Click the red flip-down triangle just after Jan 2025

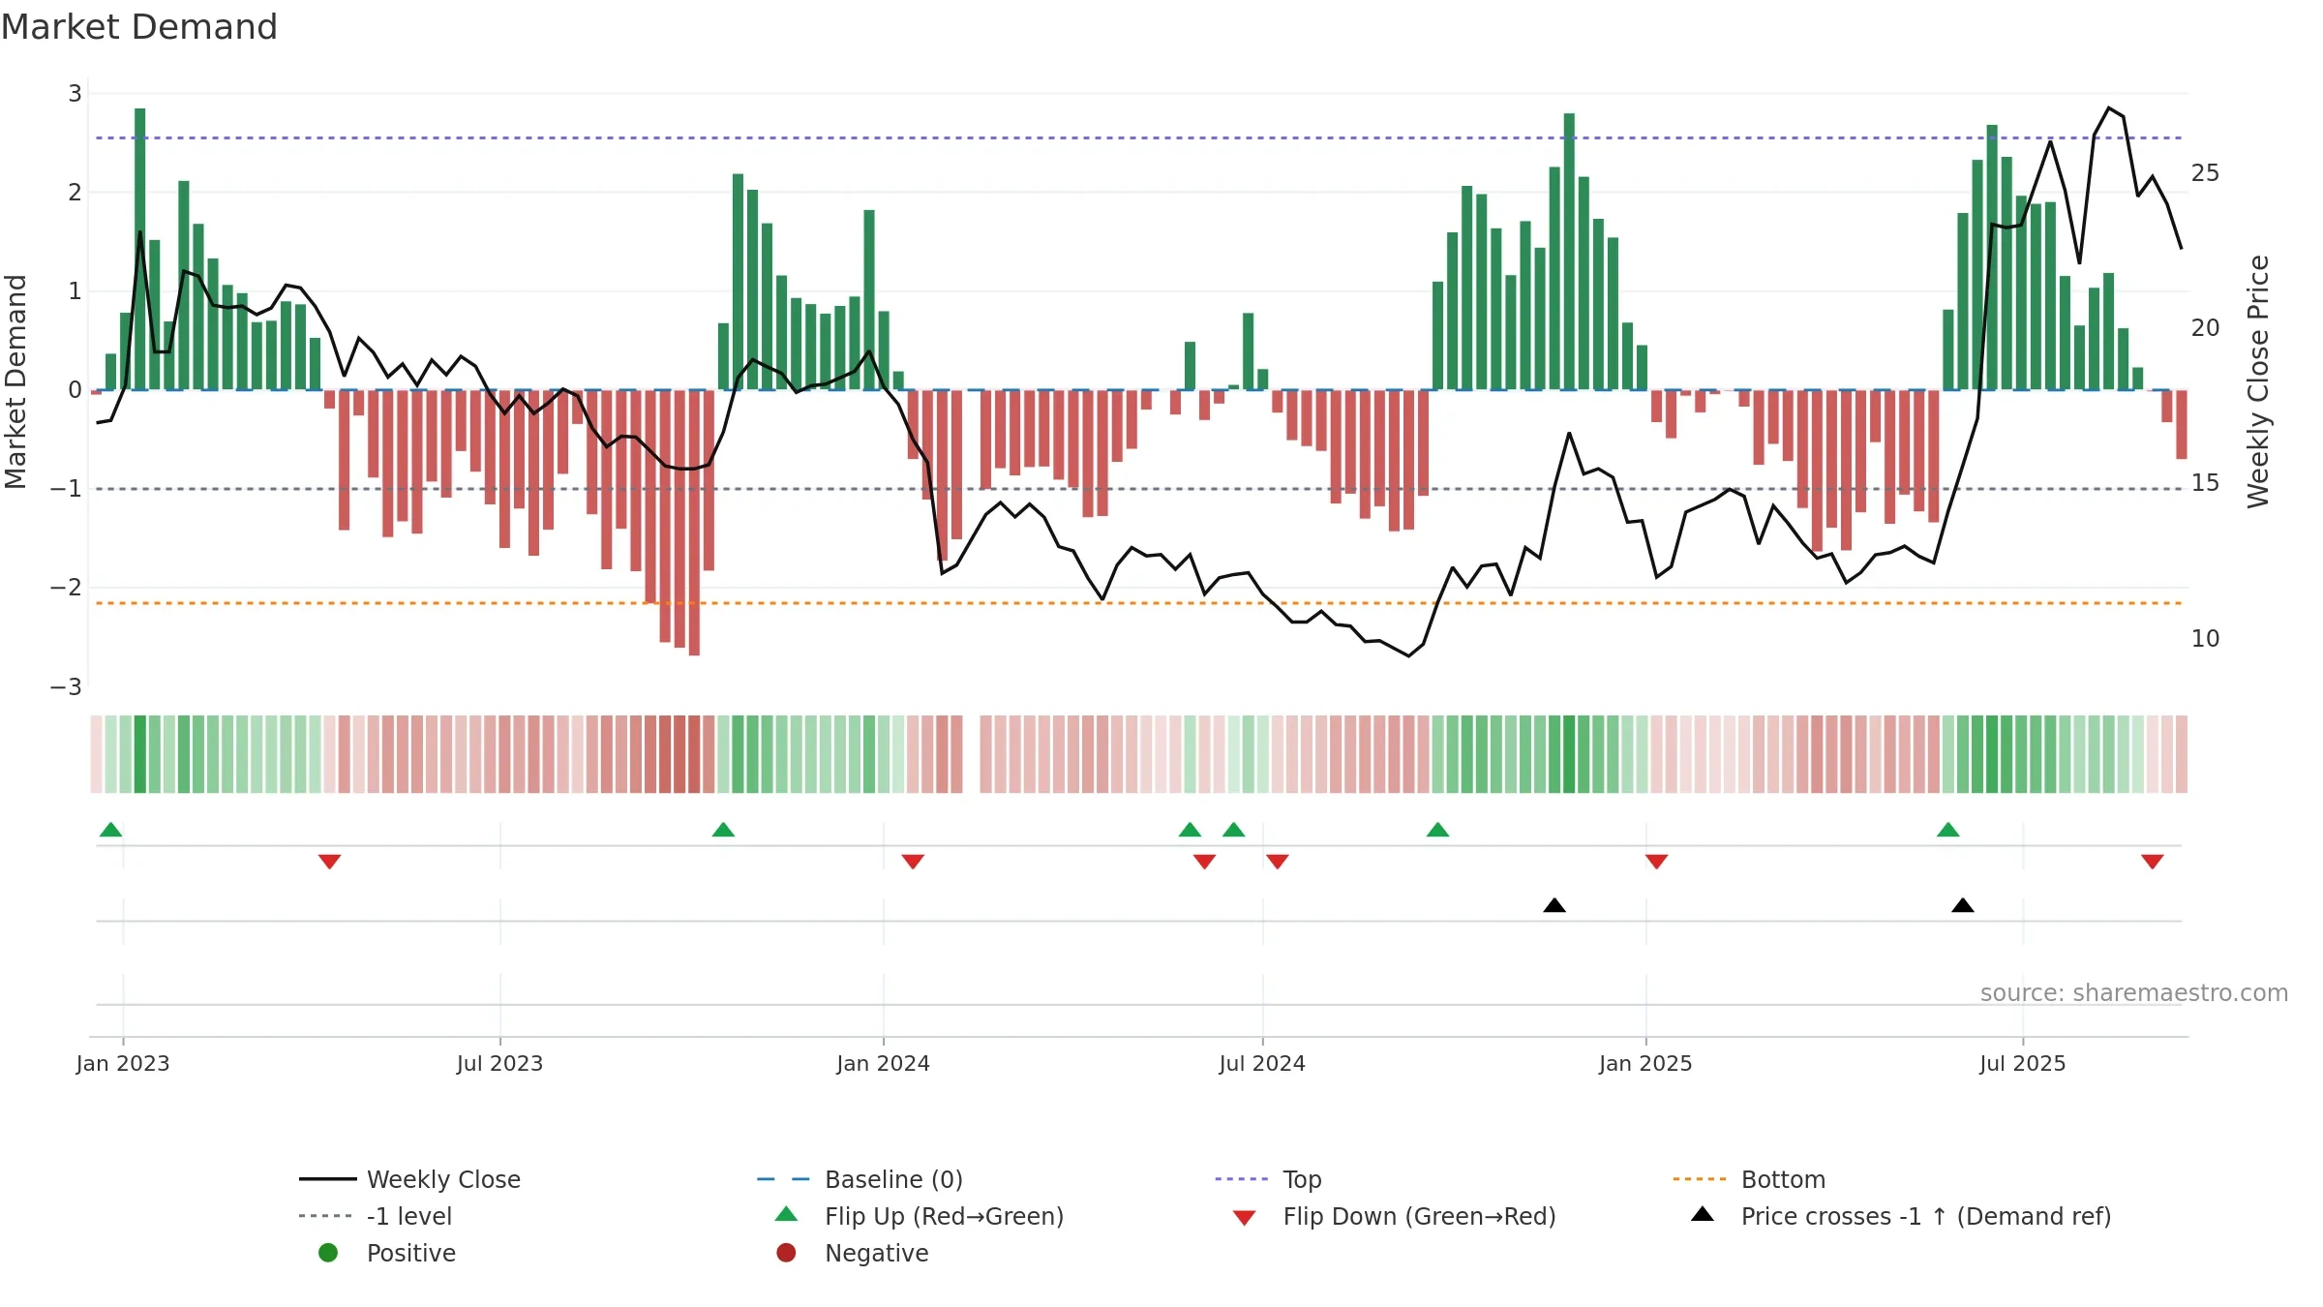coord(1656,862)
